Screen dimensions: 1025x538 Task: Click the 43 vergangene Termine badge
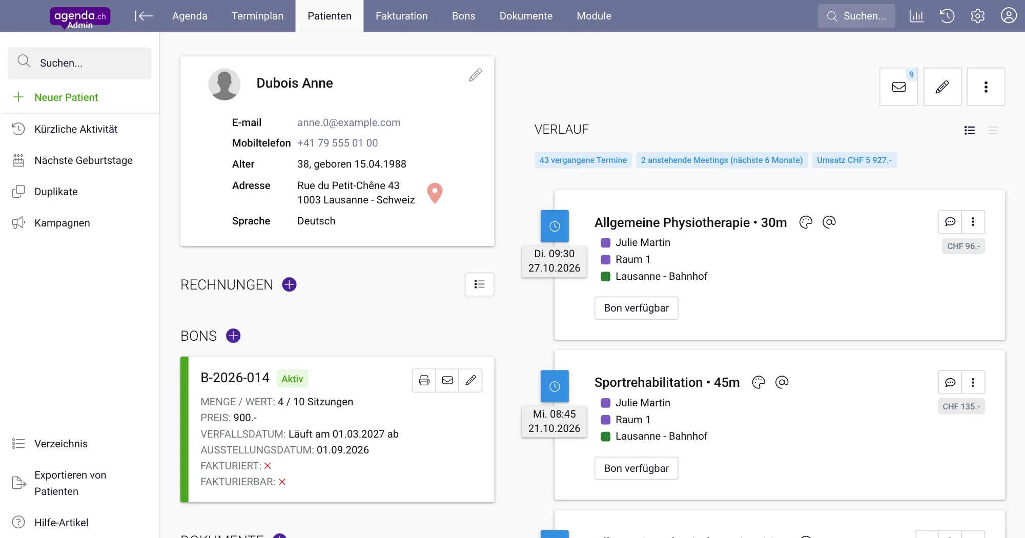click(583, 160)
